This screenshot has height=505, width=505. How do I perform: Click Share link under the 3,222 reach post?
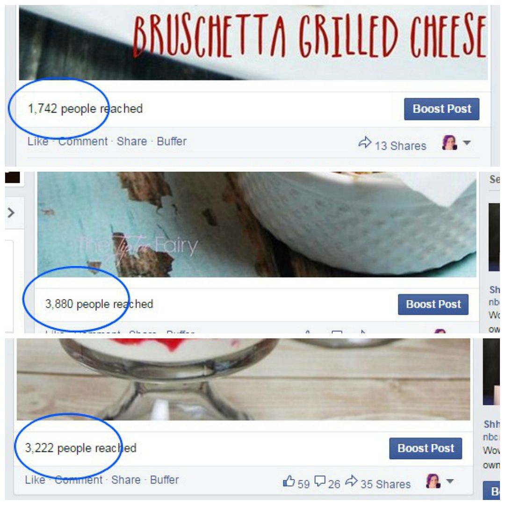(126, 480)
